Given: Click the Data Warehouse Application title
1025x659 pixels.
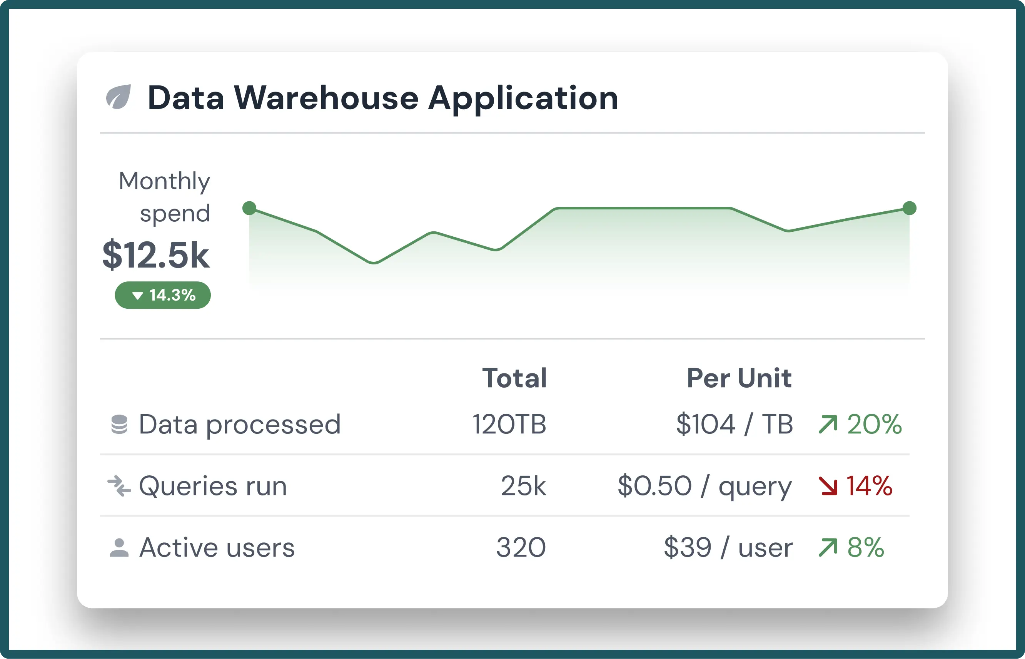Looking at the screenshot, I should (x=383, y=98).
